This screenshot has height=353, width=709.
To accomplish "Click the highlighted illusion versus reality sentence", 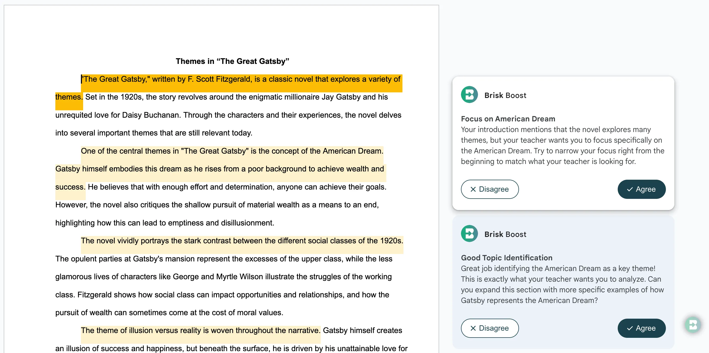I will point(200,330).
